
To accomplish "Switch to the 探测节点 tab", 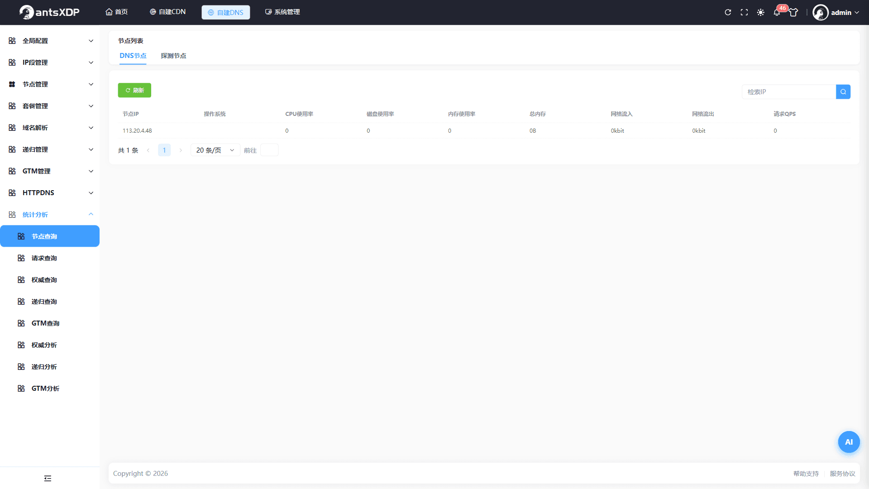I will coord(173,56).
